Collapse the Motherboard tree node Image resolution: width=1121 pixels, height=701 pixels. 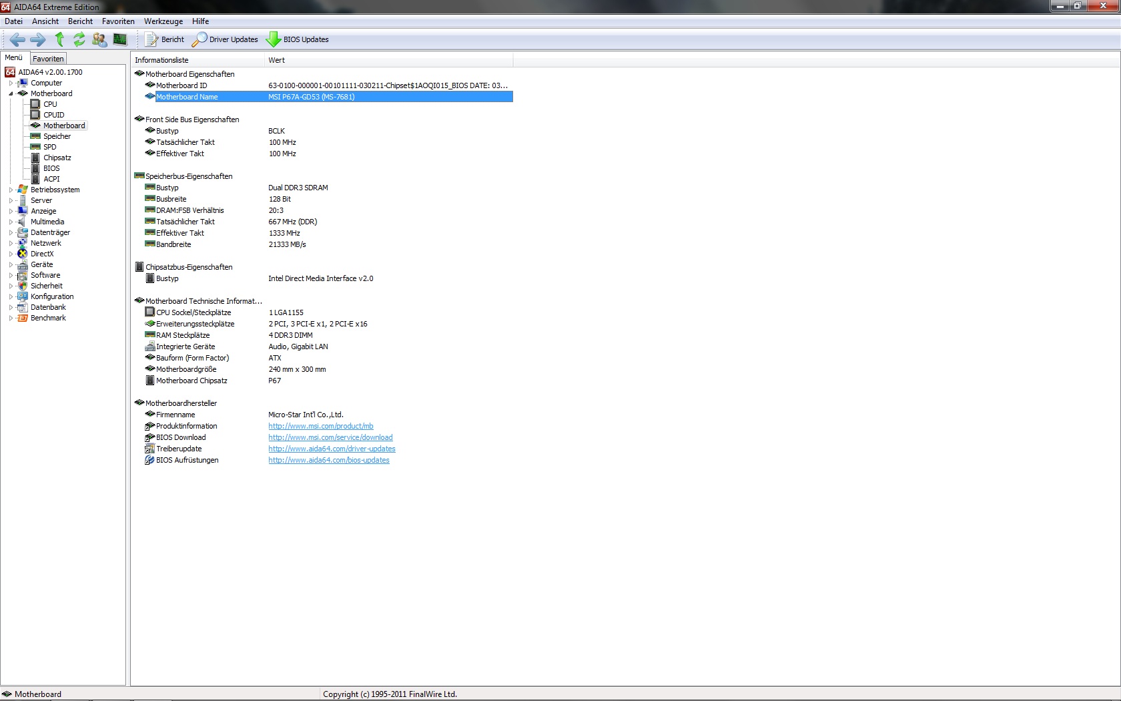tap(11, 93)
